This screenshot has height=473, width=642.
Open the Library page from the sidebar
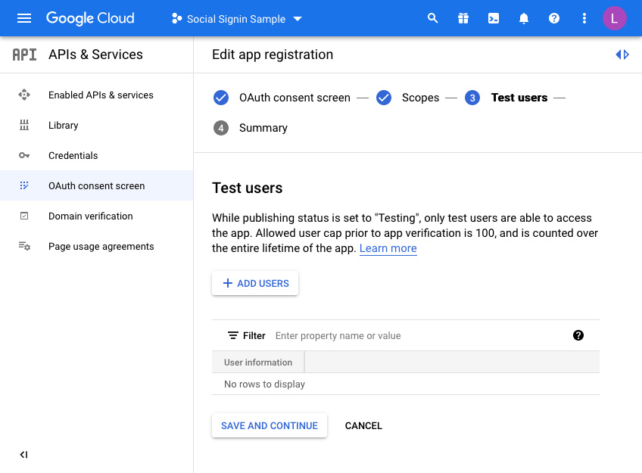[x=62, y=125]
